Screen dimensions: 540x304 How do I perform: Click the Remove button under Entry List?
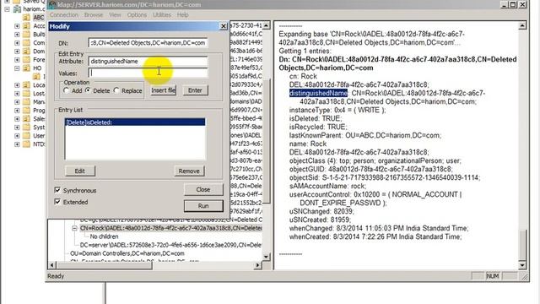point(189,171)
